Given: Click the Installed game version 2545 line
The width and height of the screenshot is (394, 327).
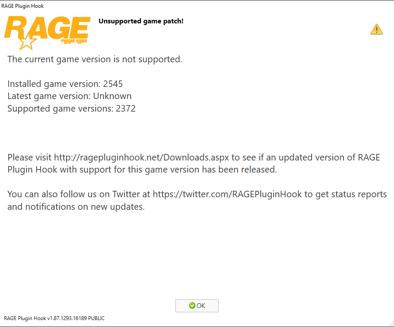Looking at the screenshot, I should click(x=65, y=84).
